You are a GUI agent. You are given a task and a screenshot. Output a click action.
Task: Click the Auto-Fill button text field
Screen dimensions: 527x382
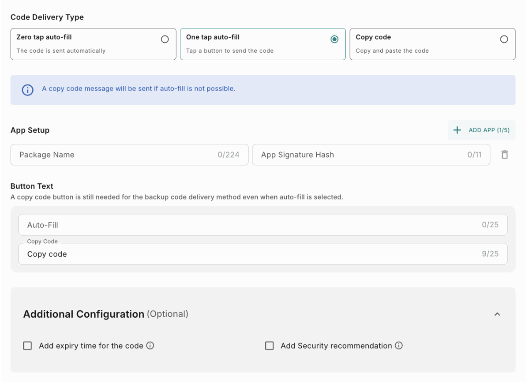tap(248, 225)
